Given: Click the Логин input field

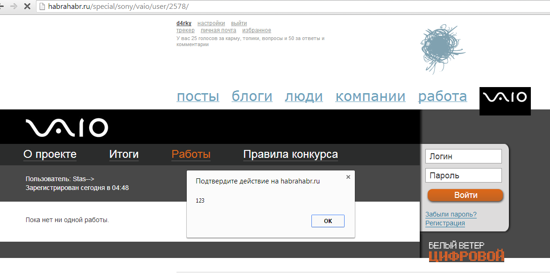Looking at the screenshot, I should [463, 156].
